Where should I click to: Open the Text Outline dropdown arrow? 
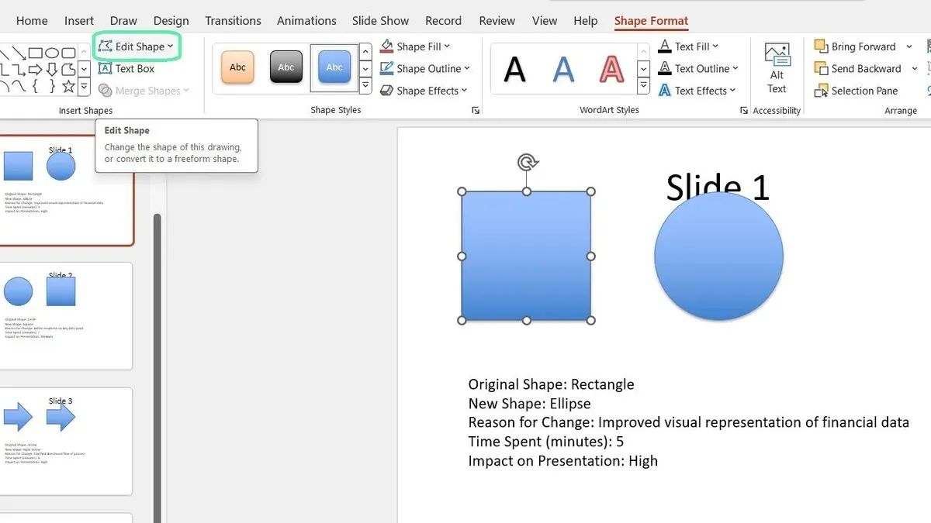tap(735, 68)
